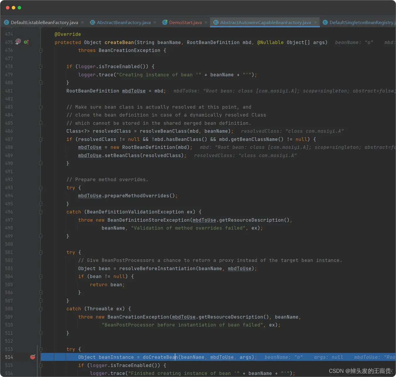
Task: Click resolveBeanClass call on line 486
Action: pos(163,131)
